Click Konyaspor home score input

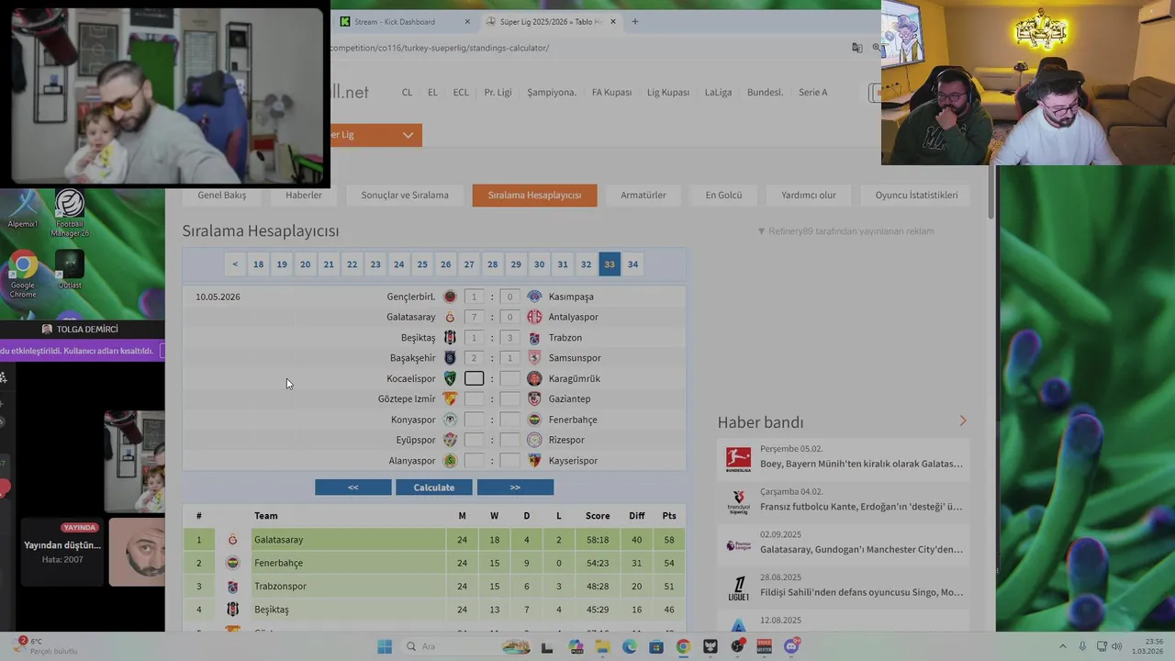[474, 420]
